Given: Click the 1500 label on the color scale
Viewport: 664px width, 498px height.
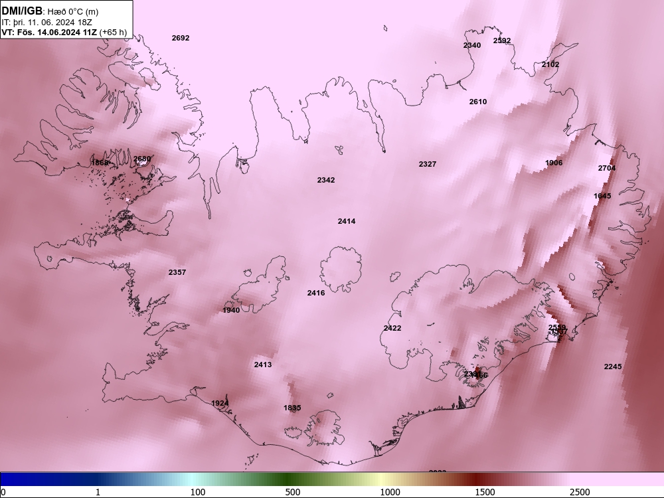Looking at the screenshot, I should point(485,493).
